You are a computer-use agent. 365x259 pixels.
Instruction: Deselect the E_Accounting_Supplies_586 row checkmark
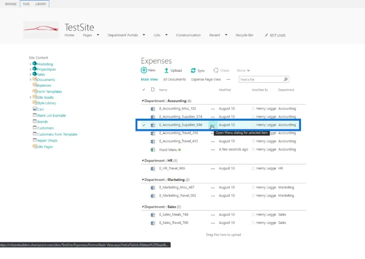point(144,125)
